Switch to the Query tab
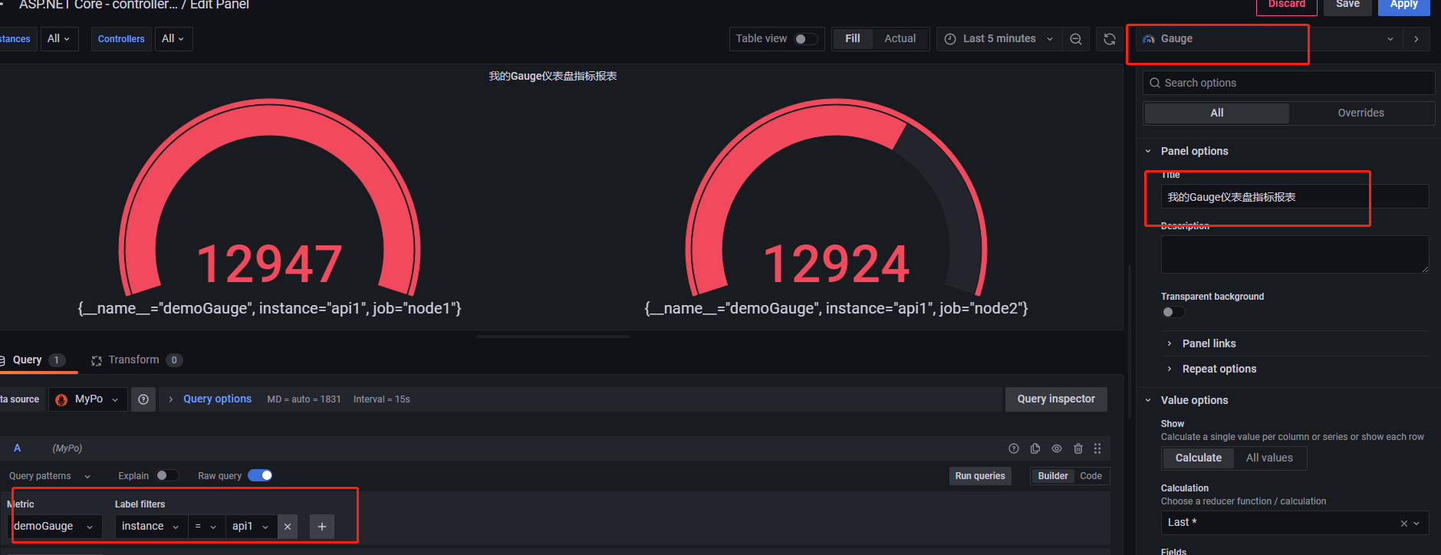Viewport: 1441px width, 555px height. coord(34,360)
